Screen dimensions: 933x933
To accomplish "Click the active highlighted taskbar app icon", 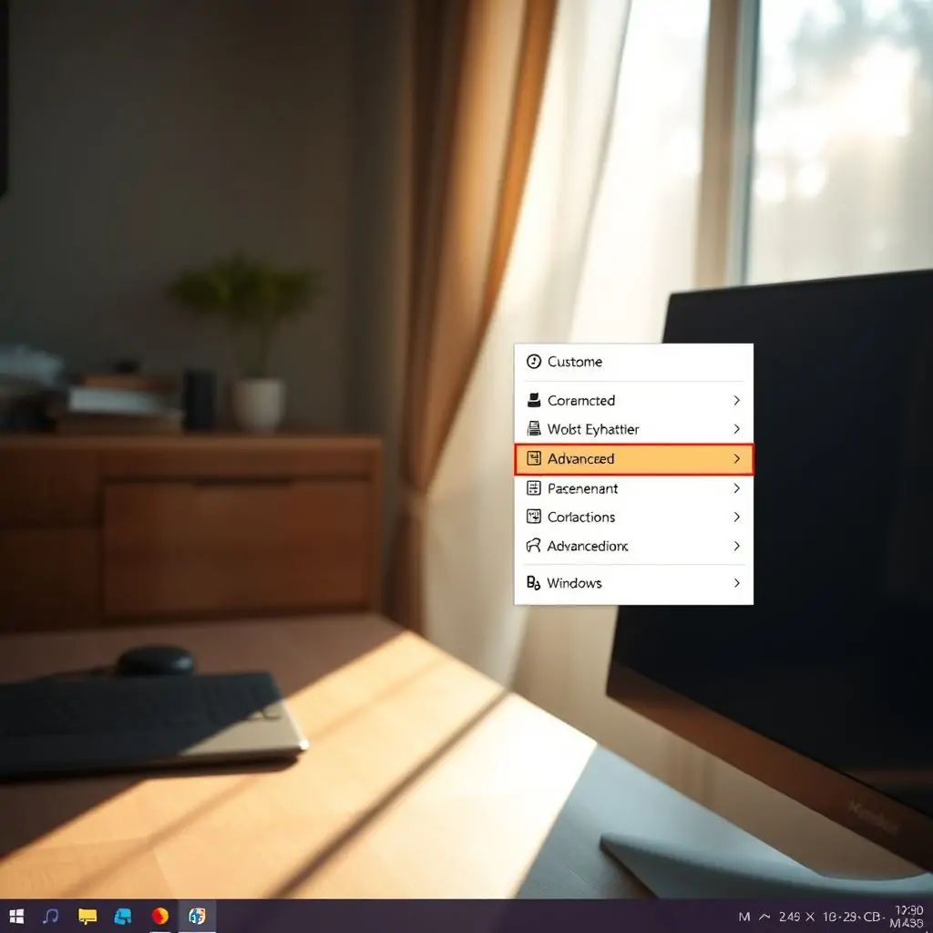I will pyautogui.click(x=197, y=916).
